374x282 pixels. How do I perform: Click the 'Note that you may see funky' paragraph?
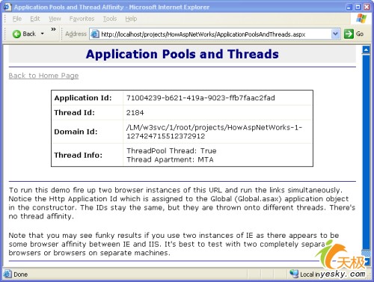[174, 244]
